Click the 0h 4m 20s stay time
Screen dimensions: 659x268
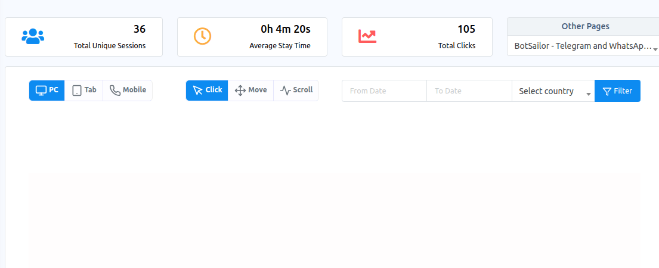pos(285,29)
